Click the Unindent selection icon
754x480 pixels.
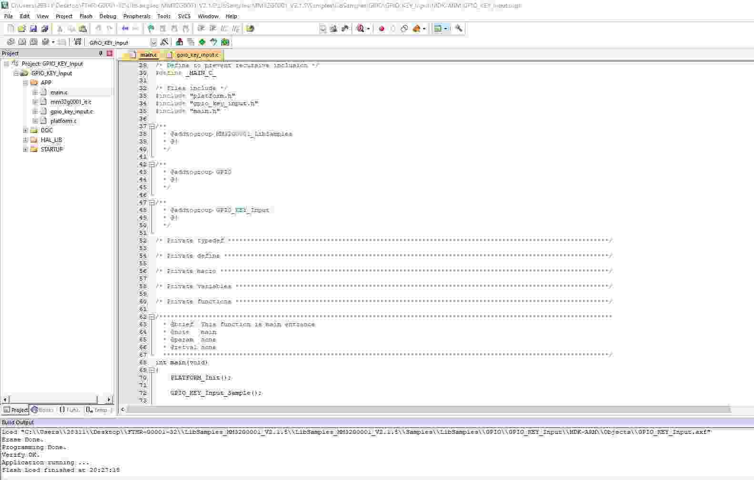212,29
